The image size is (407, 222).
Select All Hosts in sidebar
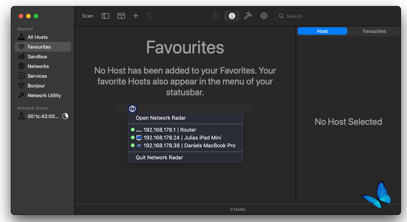pyautogui.click(x=43, y=37)
